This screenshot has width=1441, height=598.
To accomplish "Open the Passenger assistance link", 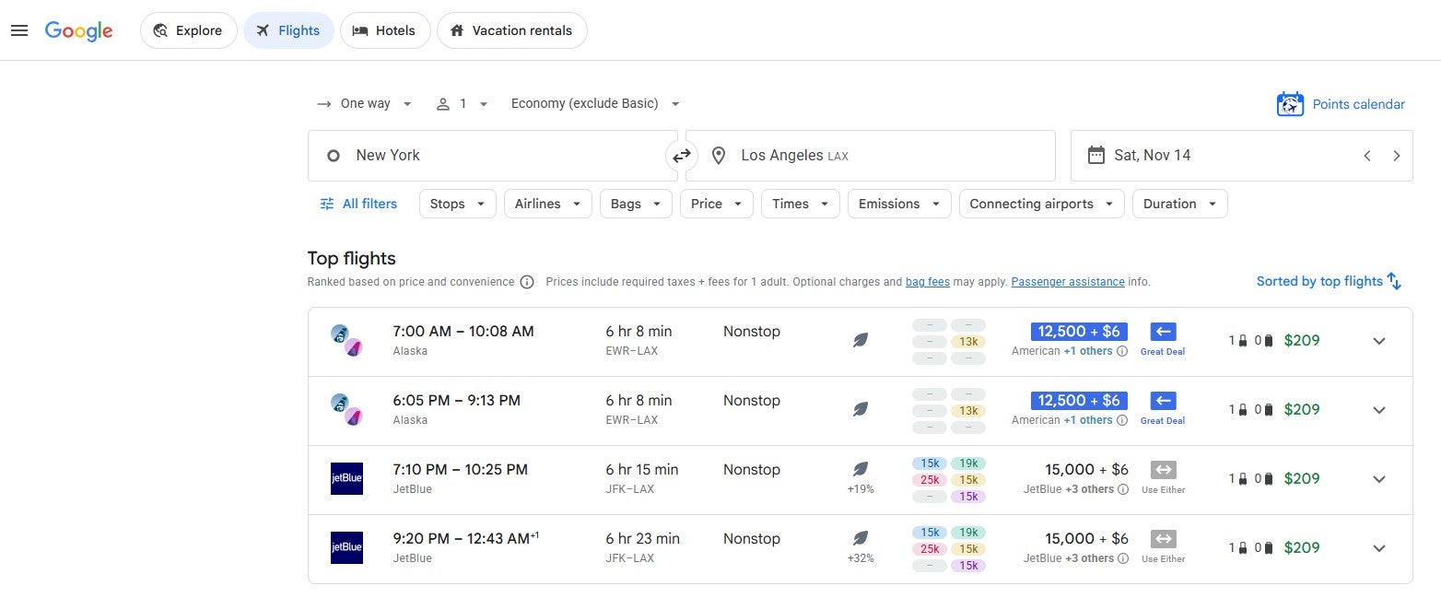I will (1068, 282).
